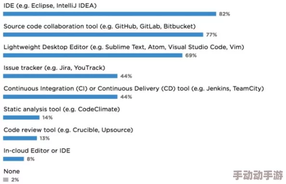Select the Static analysis tool (CodeClimate) label

62,110
